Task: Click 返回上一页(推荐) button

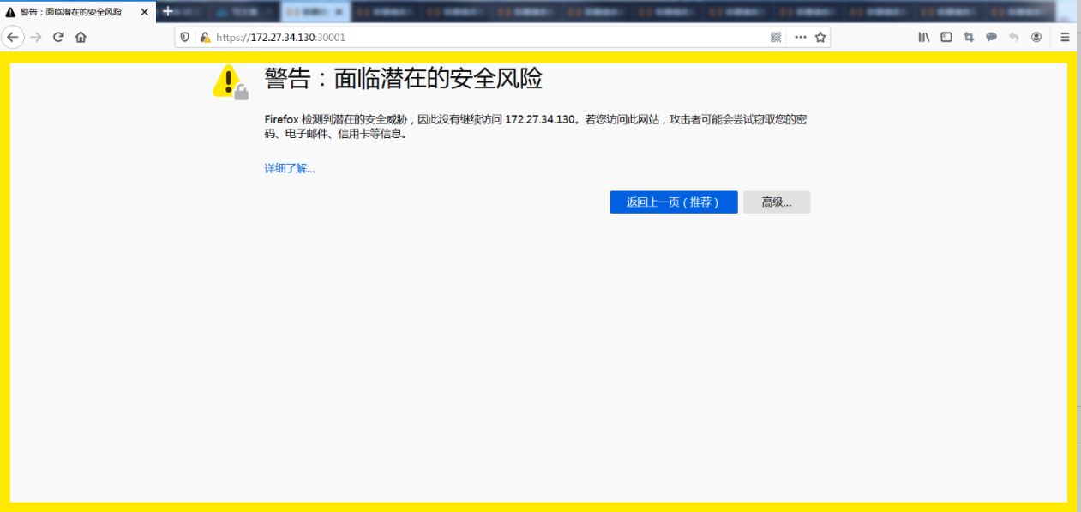Action: pos(674,202)
